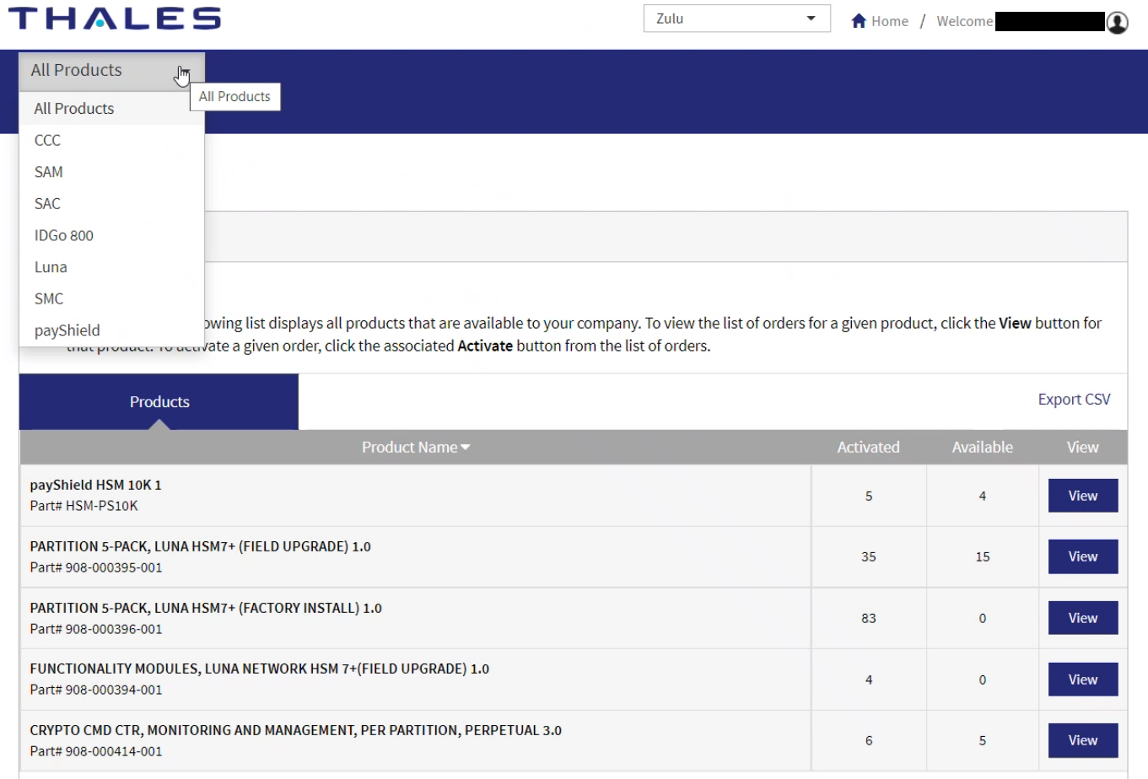Click the FUNCTIONALITY MODULES LUNA NETWORK HSM name
The width and height of the screenshot is (1148, 779).
(259, 669)
